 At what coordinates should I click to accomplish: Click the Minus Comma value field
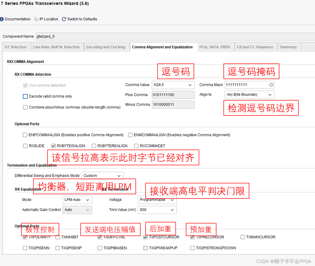pyautogui.click(x=173, y=105)
